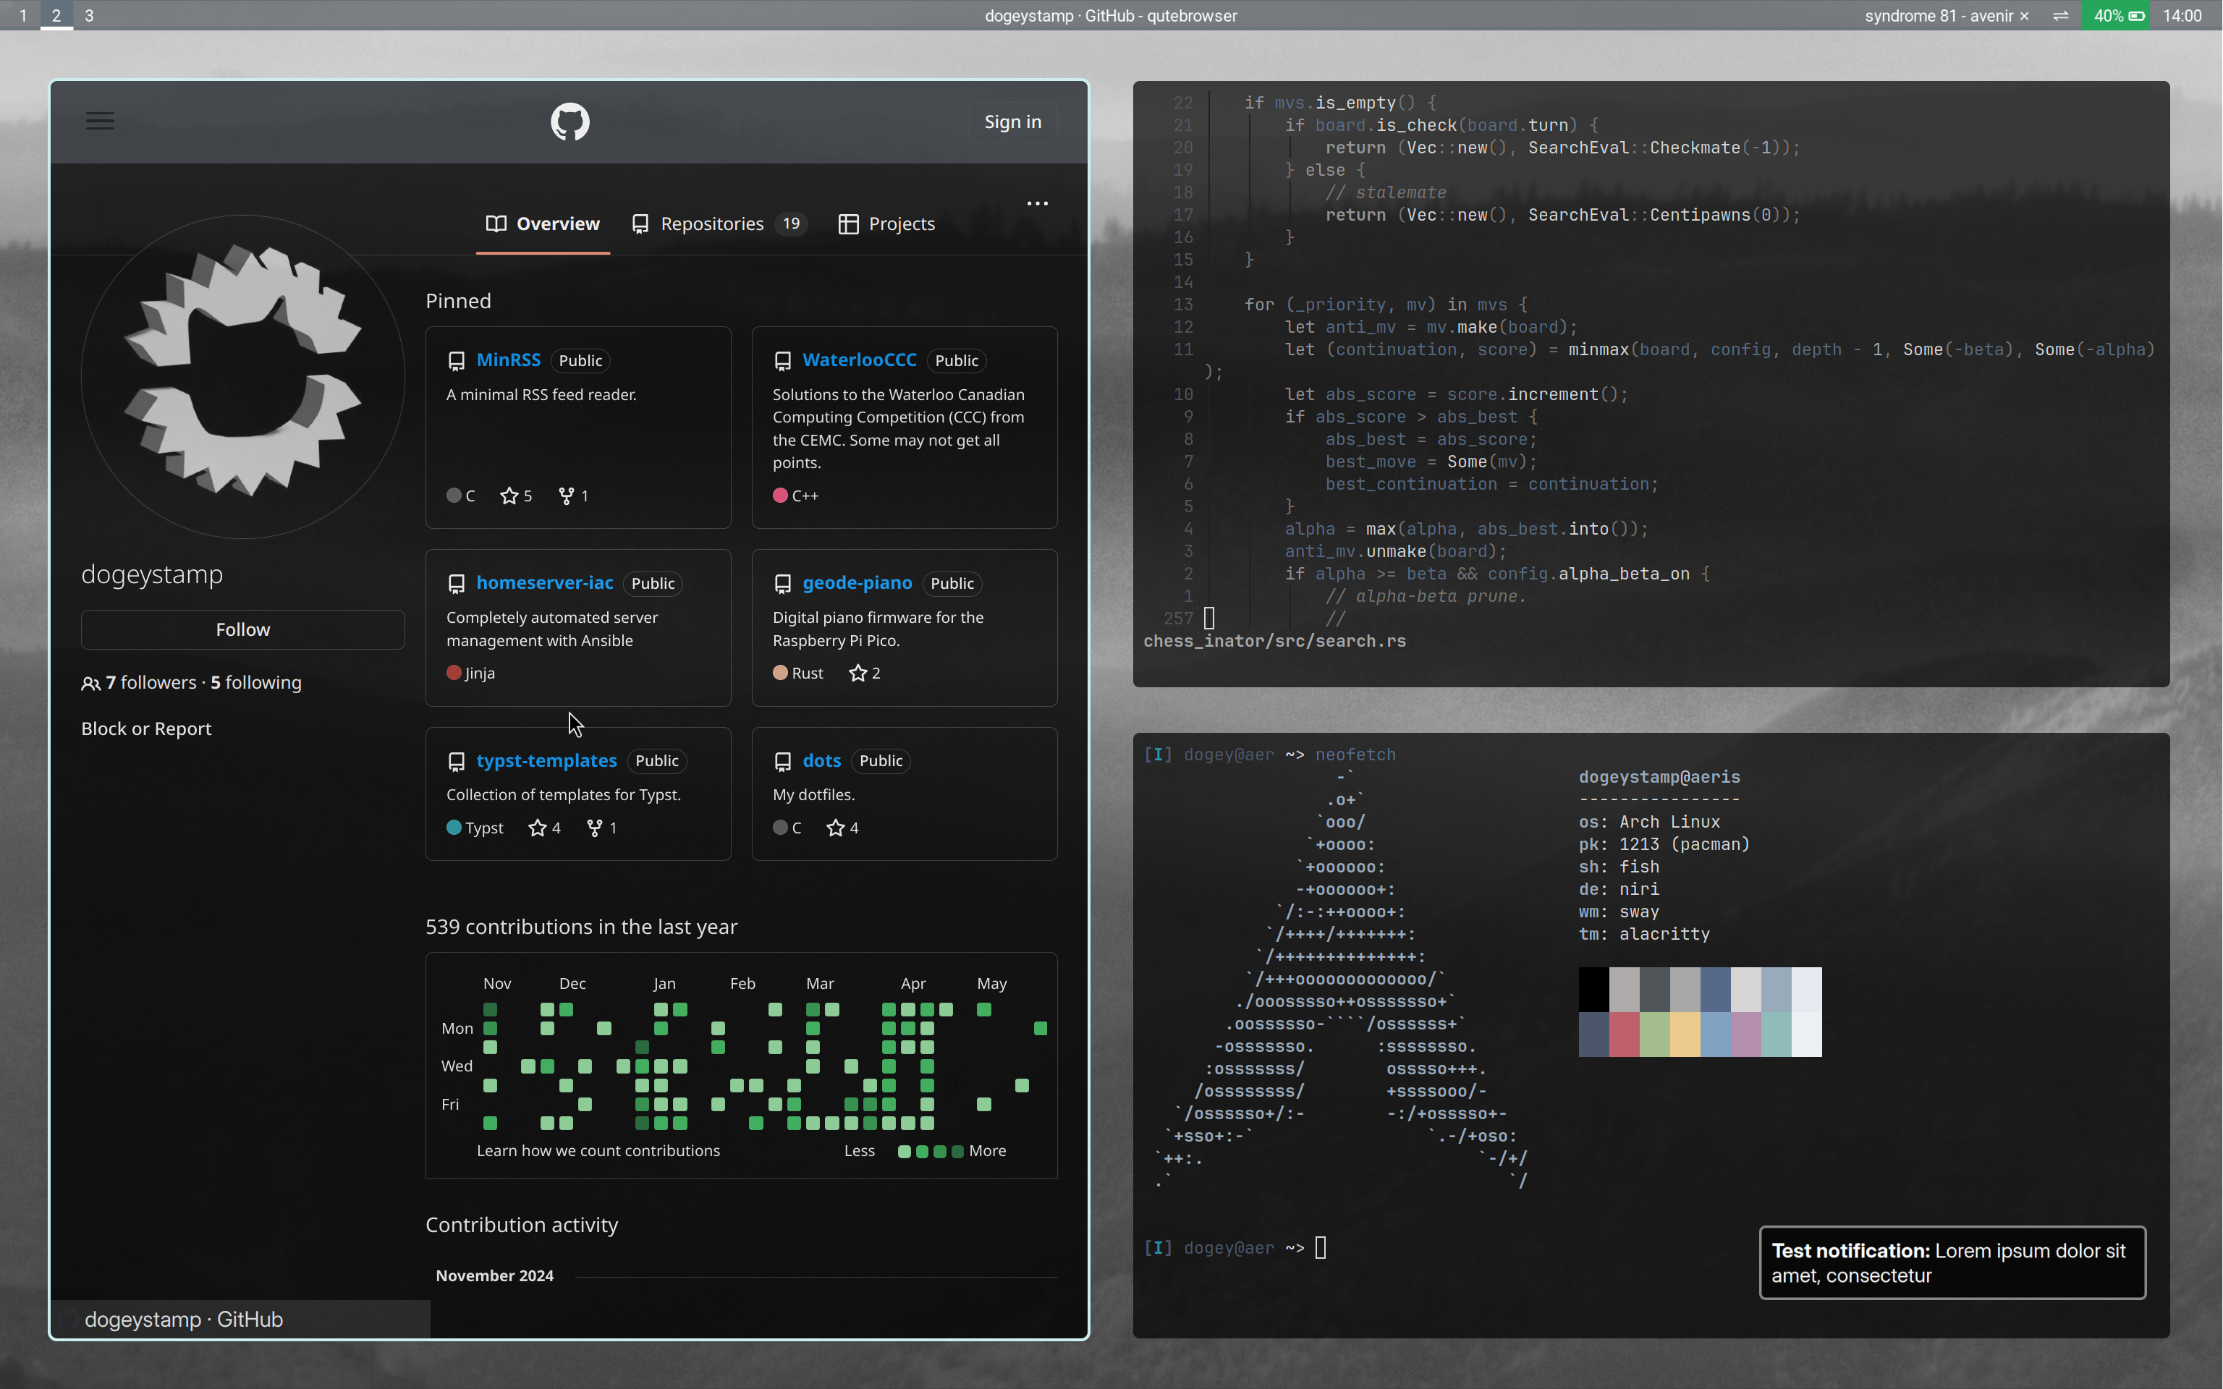
Task: Click the yellow swatch in neofetch palette
Action: (x=1685, y=1035)
